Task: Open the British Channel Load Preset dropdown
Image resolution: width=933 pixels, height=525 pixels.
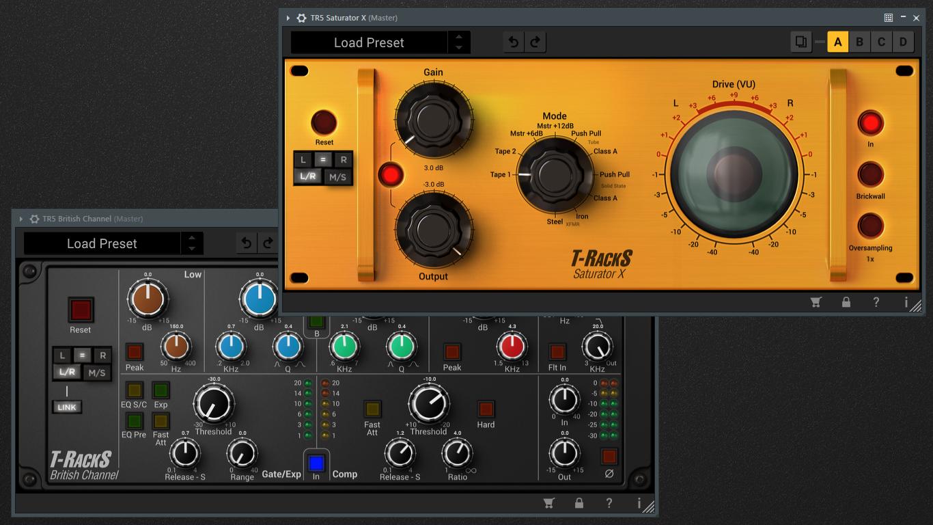Action: pos(102,243)
